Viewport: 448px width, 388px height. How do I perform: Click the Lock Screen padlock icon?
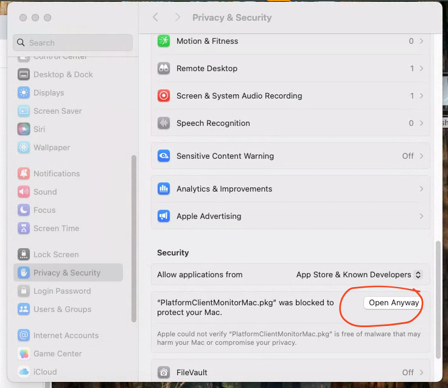pos(24,254)
